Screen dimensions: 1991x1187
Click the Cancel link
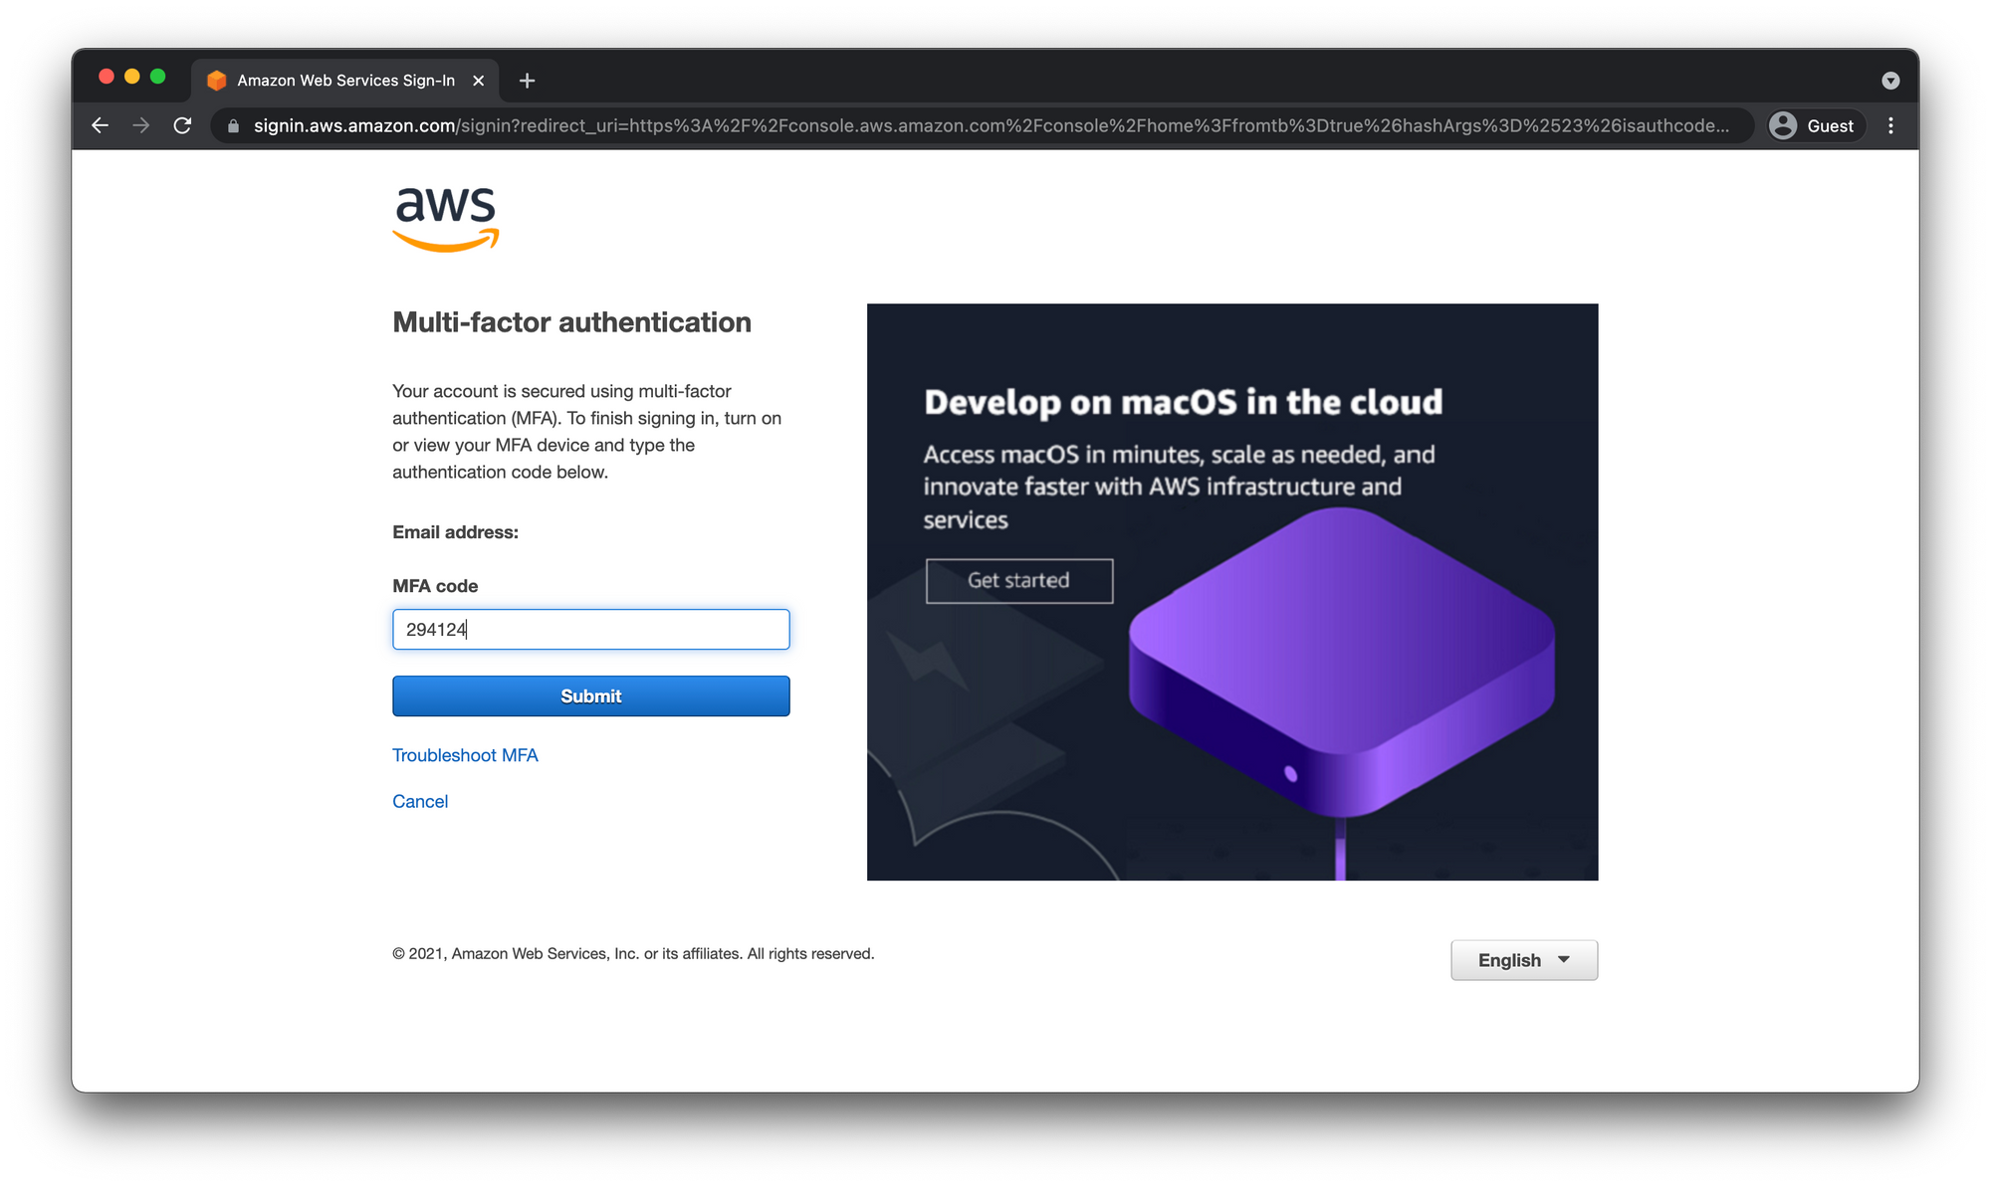(x=420, y=801)
